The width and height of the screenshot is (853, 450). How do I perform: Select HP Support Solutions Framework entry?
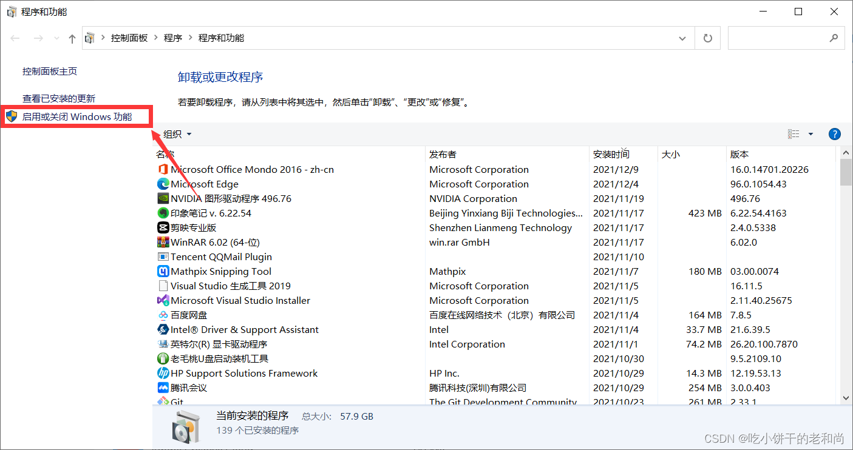244,373
